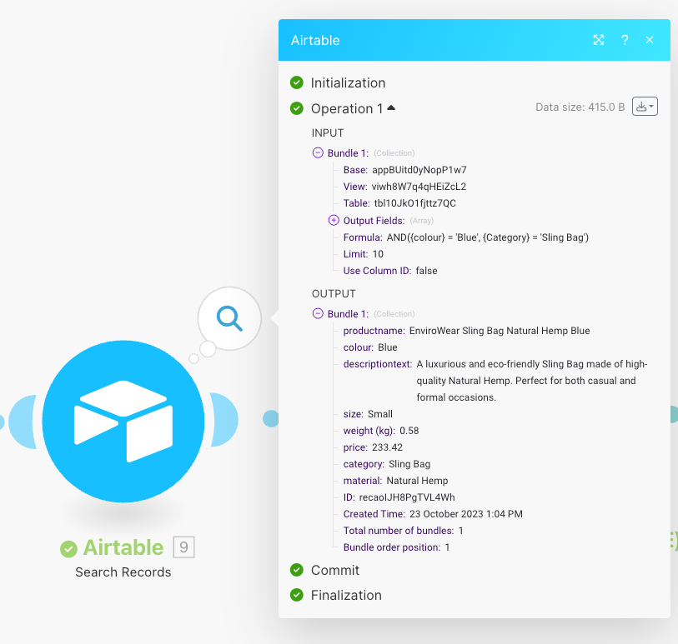Click the Initialization green check icon
Viewport: 678px width, 644px height.
[297, 82]
